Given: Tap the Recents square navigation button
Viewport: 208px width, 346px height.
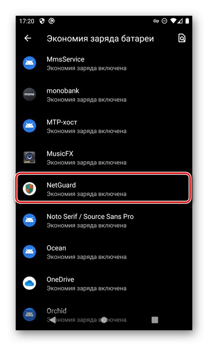Looking at the screenshot, I should [x=155, y=320].
